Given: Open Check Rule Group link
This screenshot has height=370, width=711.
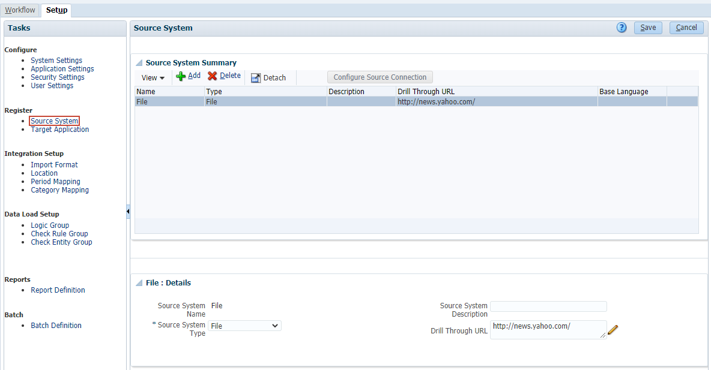Looking at the screenshot, I should 59,234.
